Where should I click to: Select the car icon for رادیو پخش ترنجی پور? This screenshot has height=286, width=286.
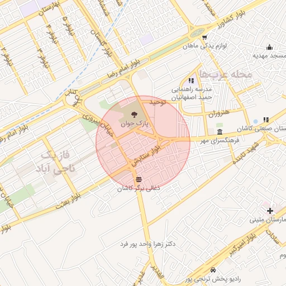[213, 270]
